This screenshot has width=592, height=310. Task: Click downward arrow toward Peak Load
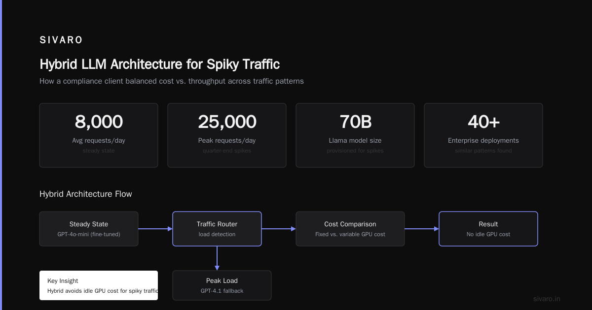217,258
